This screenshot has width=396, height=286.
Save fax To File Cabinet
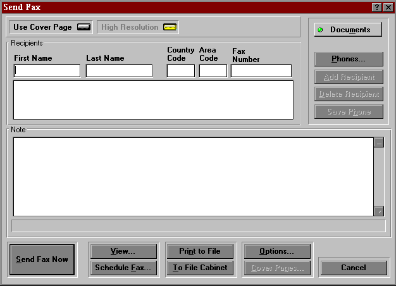pos(199,268)
